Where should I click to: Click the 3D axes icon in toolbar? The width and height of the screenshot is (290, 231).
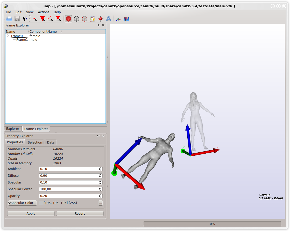[118, 19]
